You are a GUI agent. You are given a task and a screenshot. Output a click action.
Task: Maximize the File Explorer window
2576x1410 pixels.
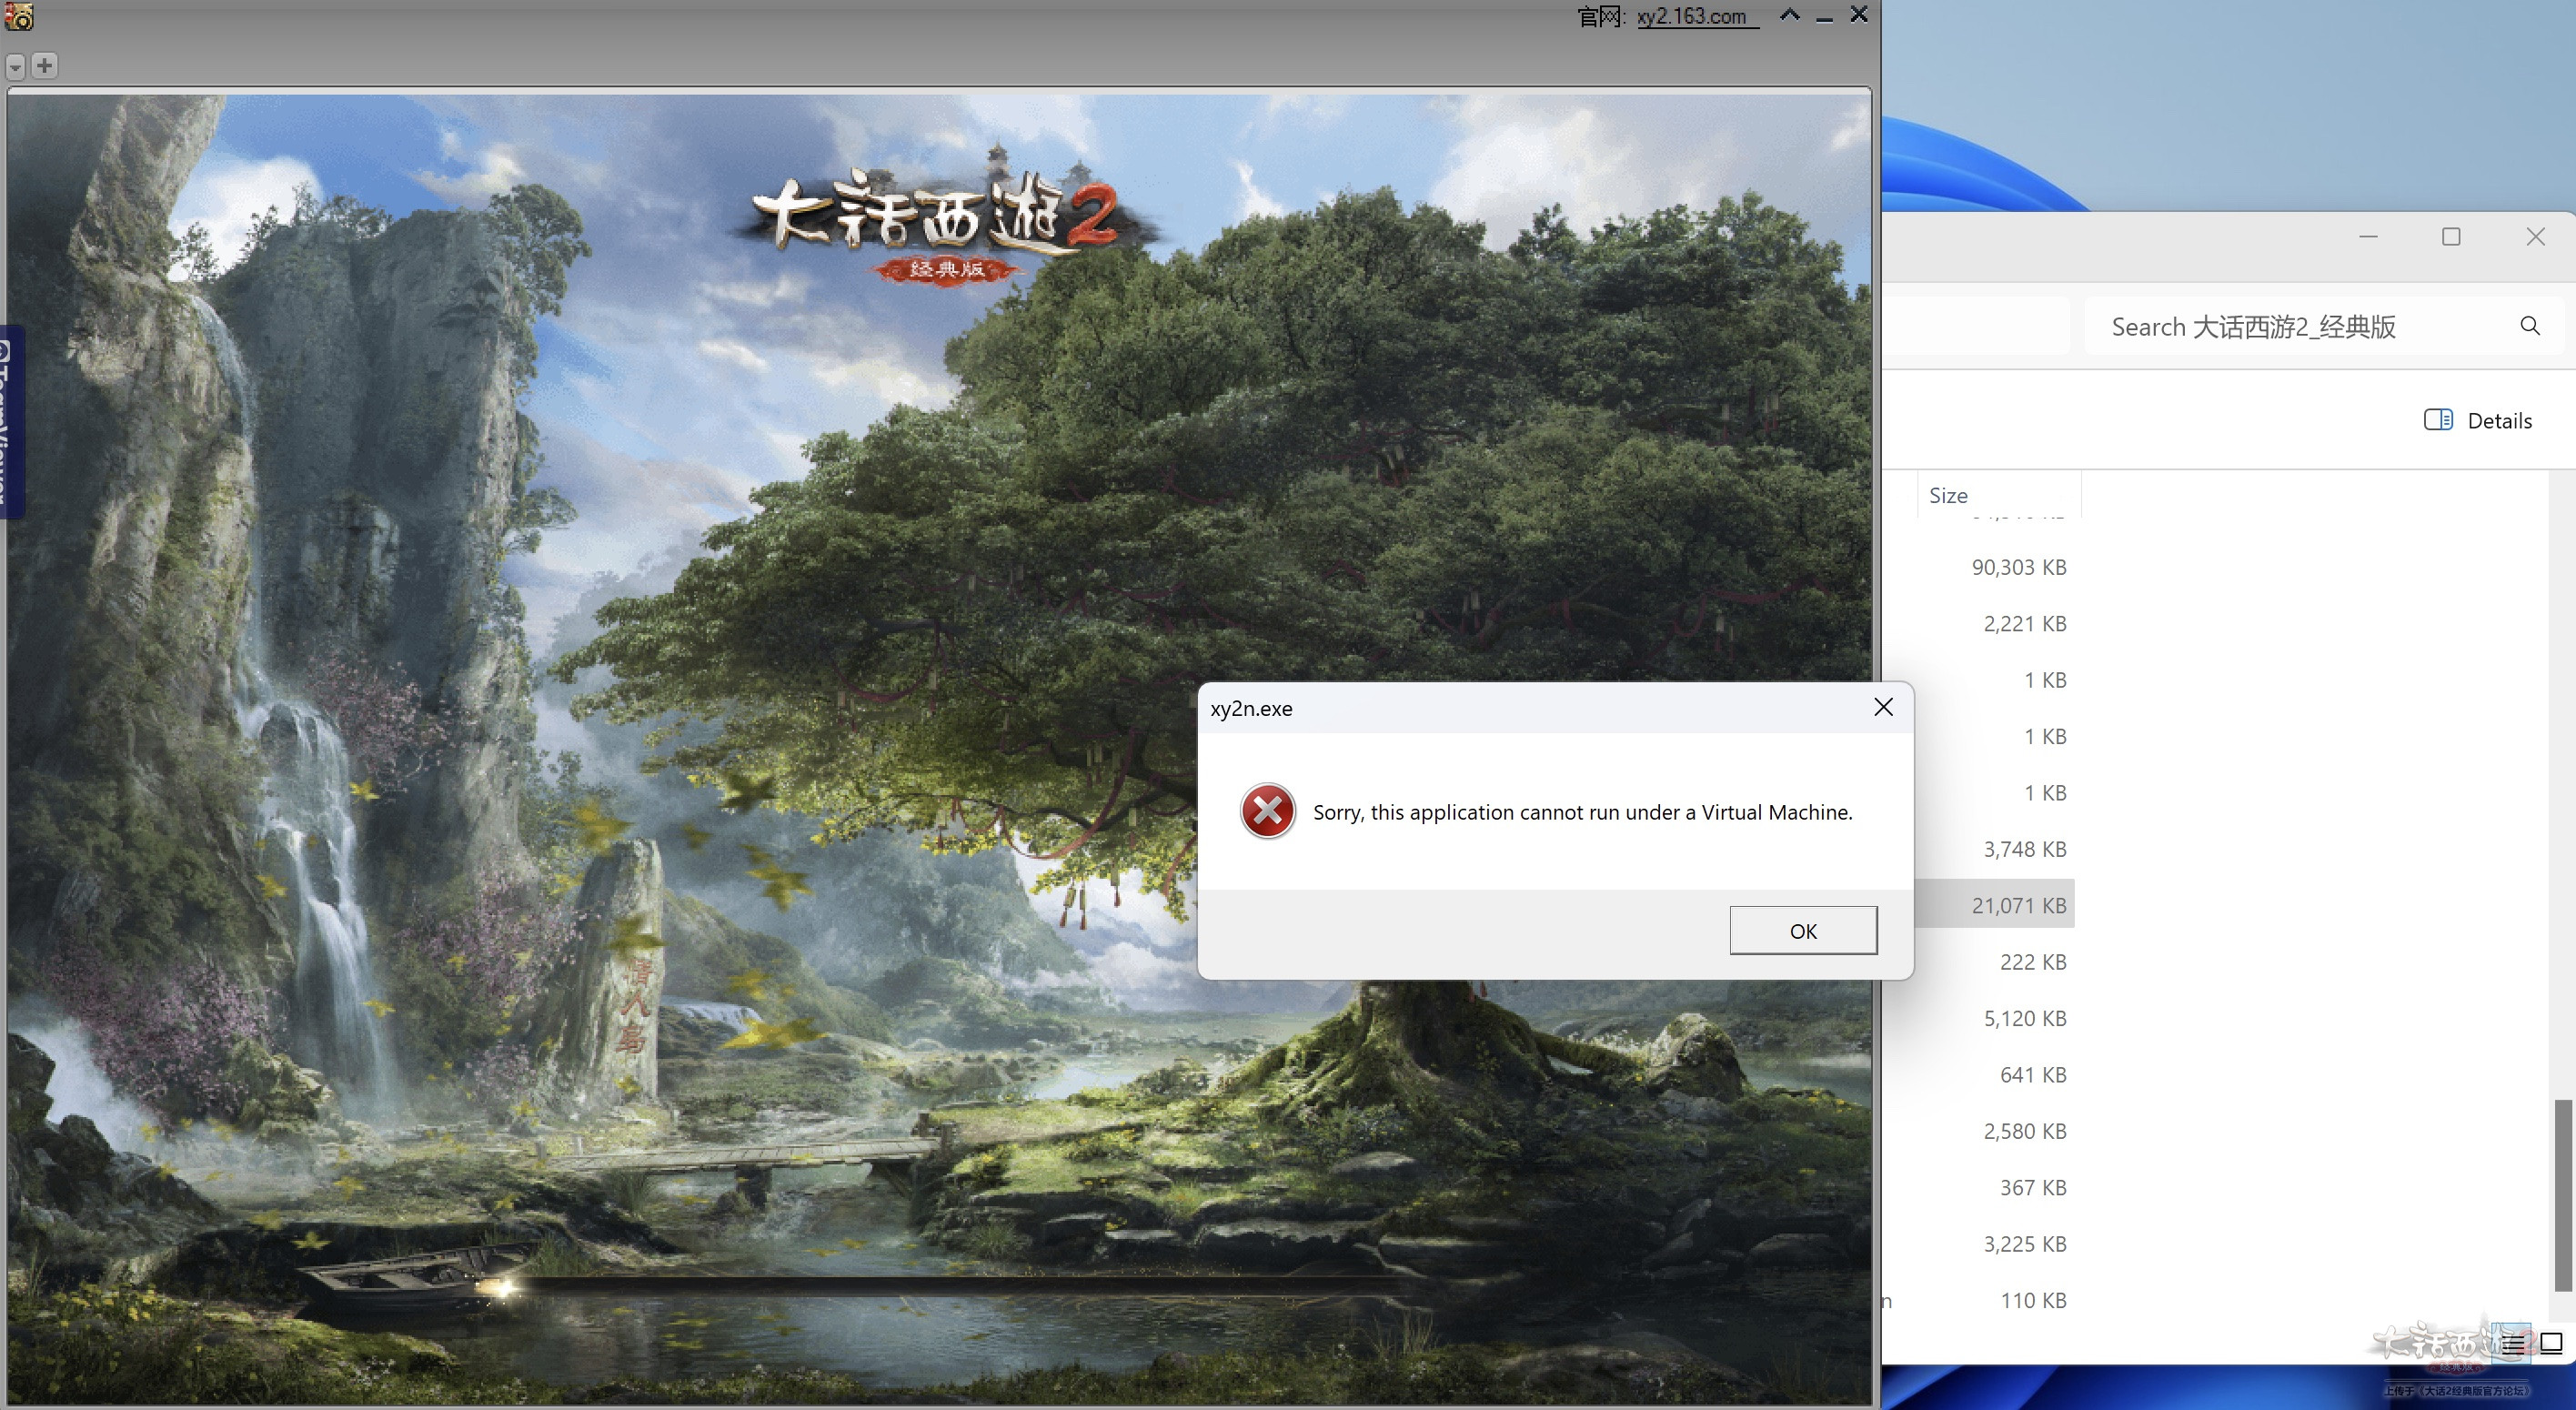pyautogui.click(x=2451, y=237)
